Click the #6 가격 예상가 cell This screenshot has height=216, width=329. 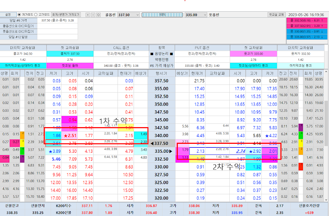click(x=162, y=66)
